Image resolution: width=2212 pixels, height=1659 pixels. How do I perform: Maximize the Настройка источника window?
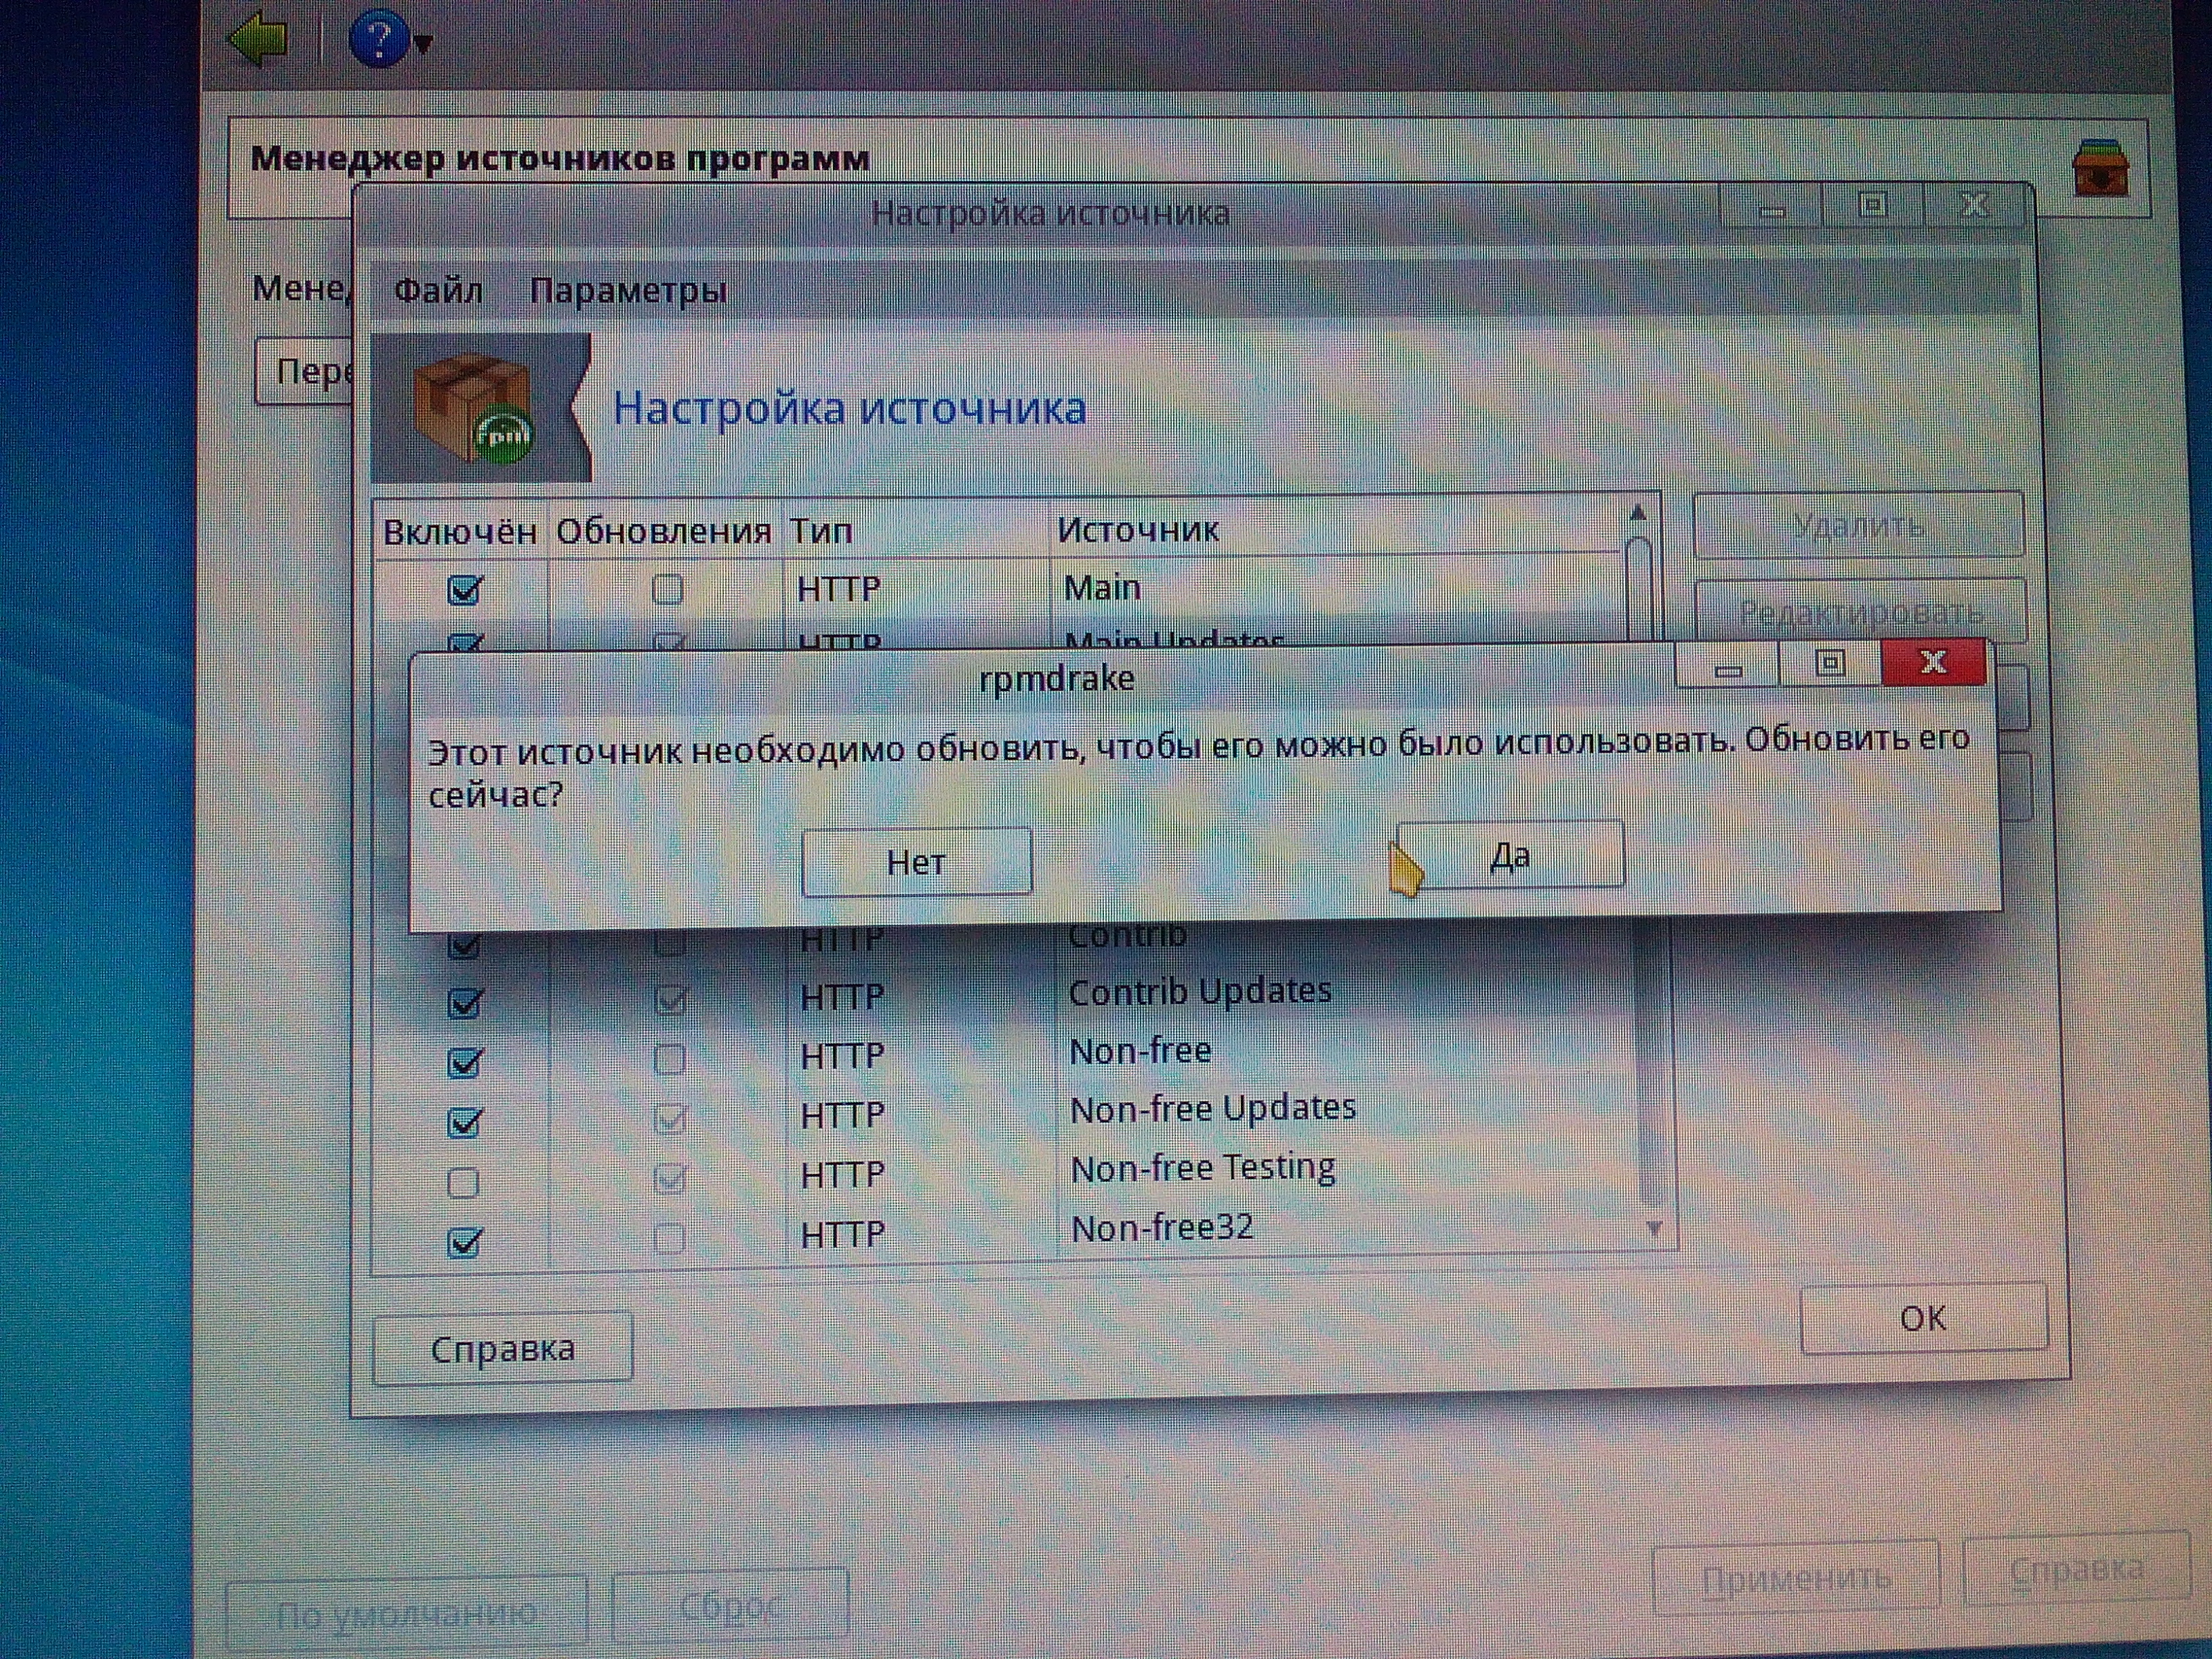point(1873,206)
